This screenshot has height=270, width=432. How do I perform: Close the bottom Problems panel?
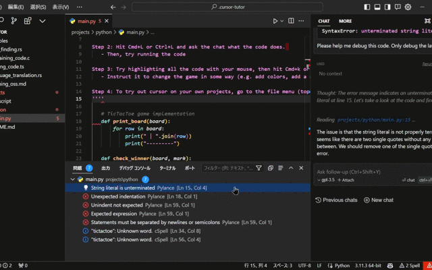coord(301,168)
